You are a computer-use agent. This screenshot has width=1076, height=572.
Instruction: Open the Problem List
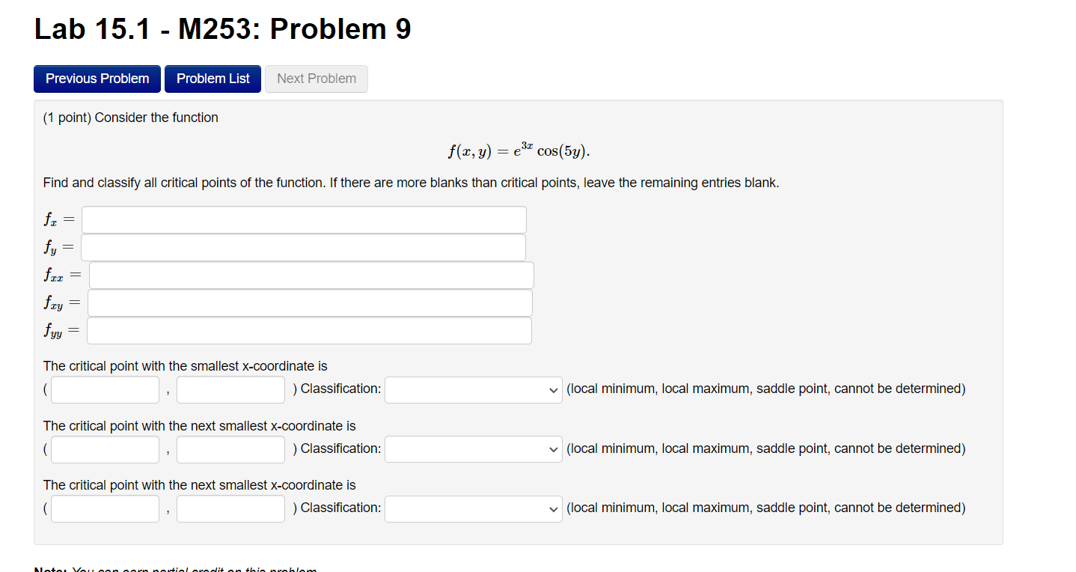click(x=213, y=79)
